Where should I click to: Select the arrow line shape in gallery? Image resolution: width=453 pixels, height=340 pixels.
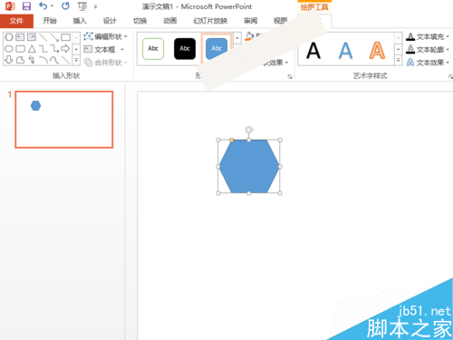[54, 37]
